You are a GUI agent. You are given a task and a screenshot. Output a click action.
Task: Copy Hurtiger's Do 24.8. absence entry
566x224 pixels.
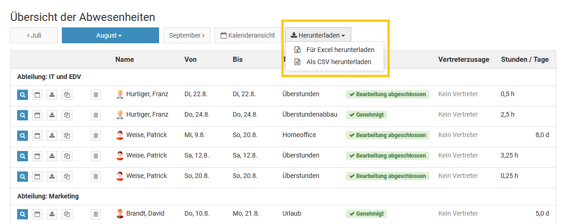click(x=67, y=115)
